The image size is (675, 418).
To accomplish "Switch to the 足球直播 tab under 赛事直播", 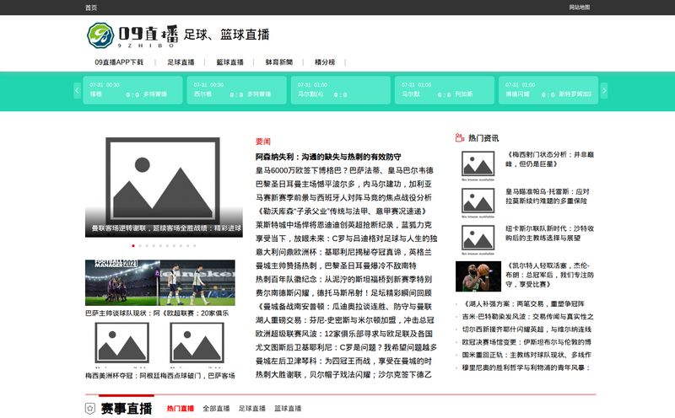I will click(251, 409).
